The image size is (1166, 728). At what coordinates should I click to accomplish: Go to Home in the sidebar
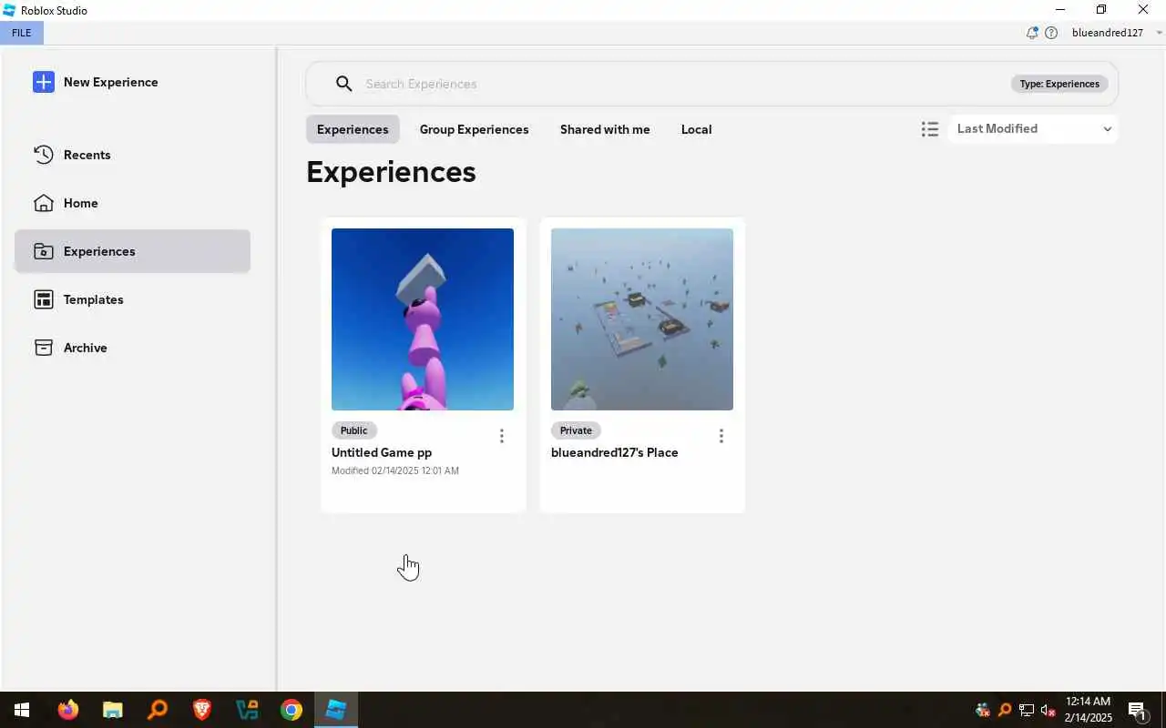pos(132,203)
